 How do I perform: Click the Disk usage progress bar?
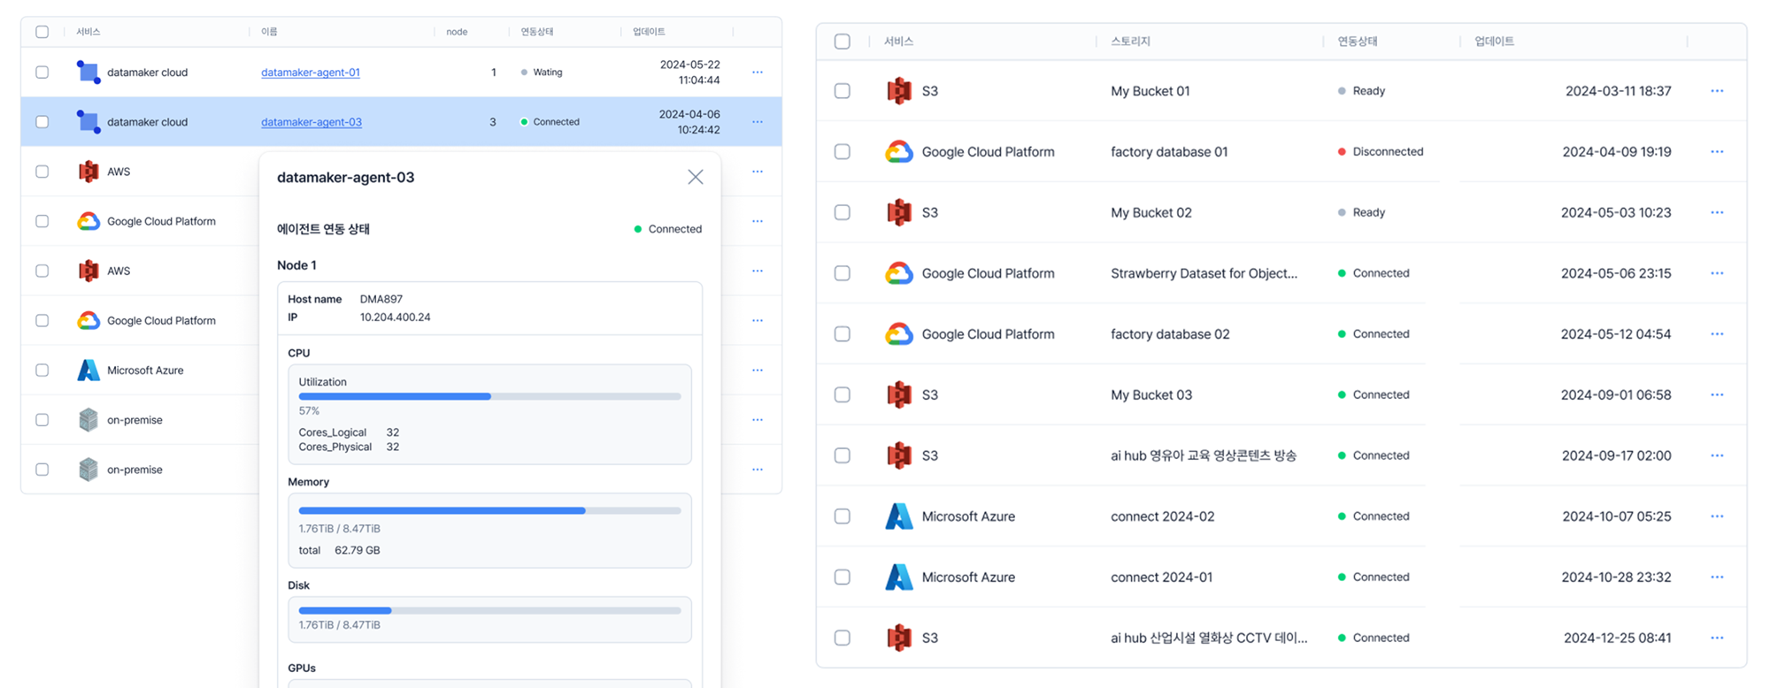point(489,610)
